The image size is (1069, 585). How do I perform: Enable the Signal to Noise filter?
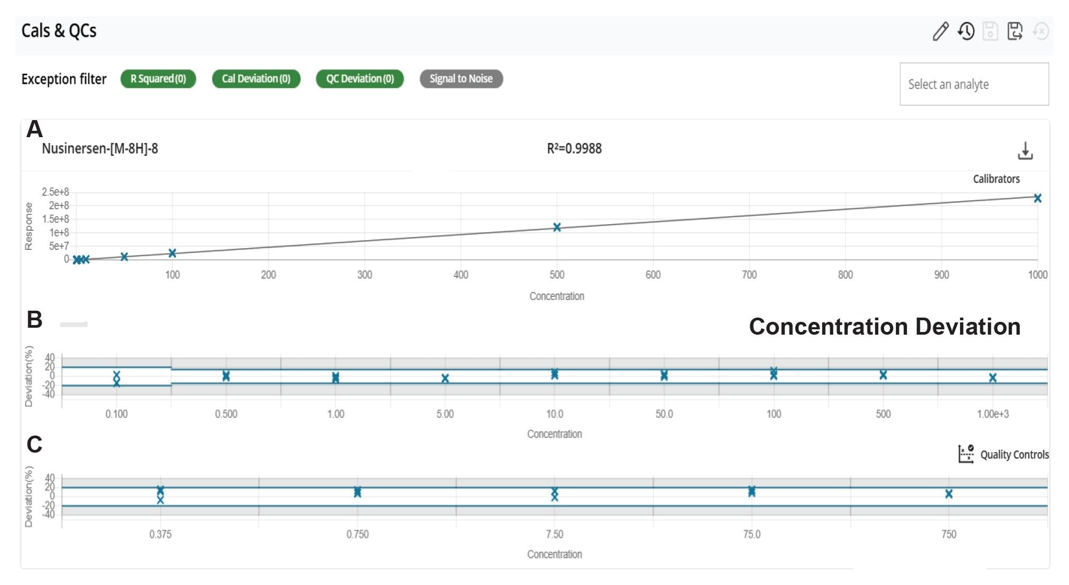click(461, 79)
